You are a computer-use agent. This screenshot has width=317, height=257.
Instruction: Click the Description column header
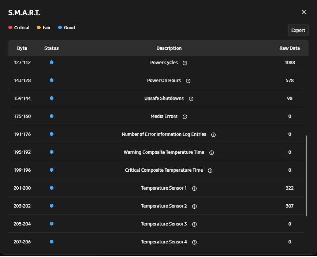click(169, 48)
